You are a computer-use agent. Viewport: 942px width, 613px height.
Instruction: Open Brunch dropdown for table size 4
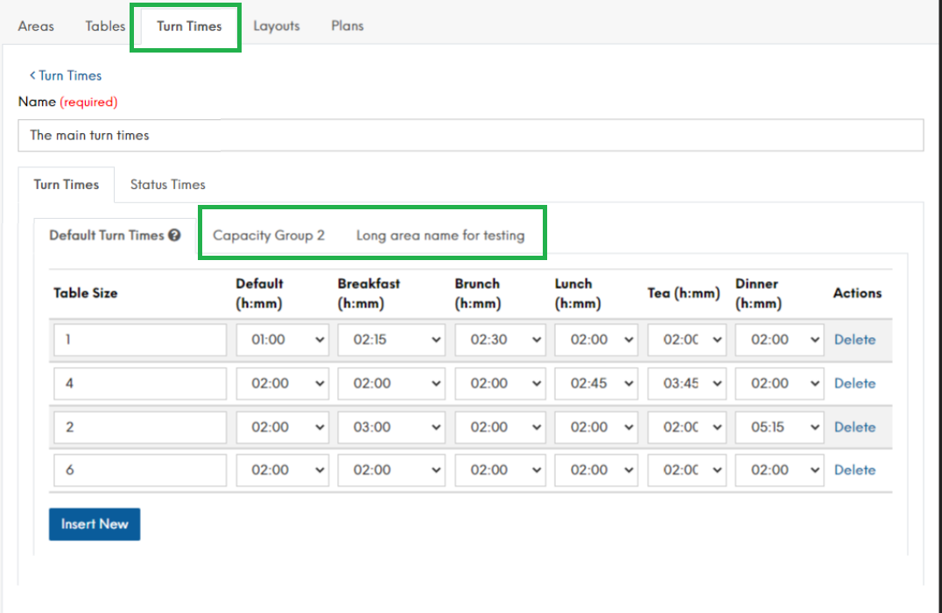(500, 384)
